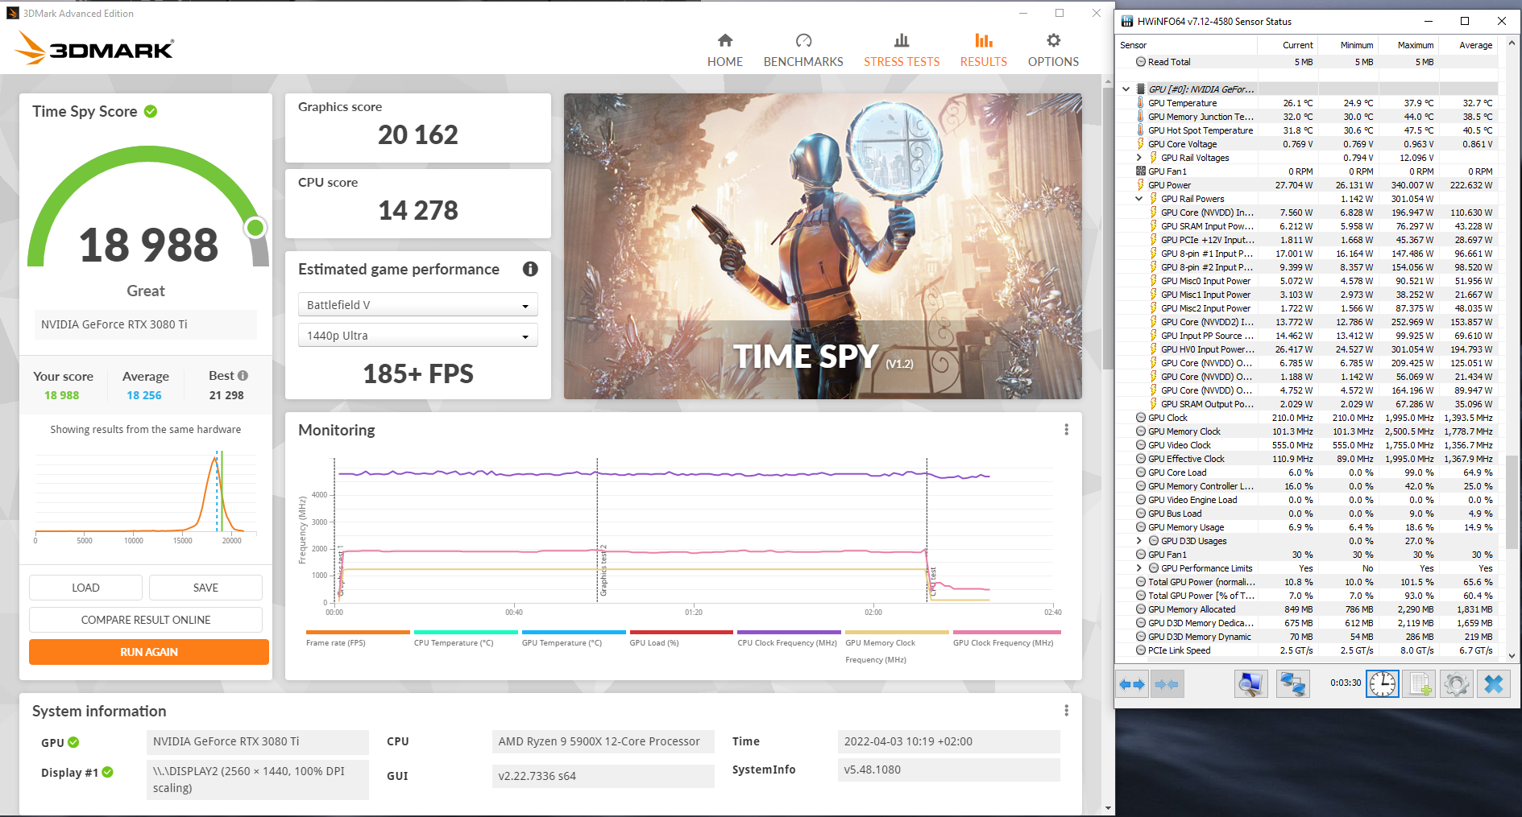Click the collapse columns arrows in HWiNFO
This screenshot has height=817, width=1522.
(x=1167, y=684)
